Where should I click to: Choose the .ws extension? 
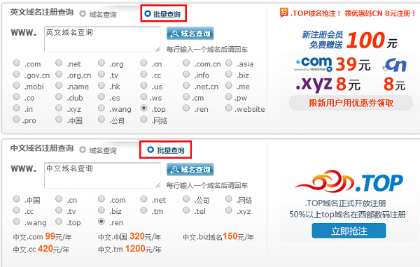[x=143, y=96]
